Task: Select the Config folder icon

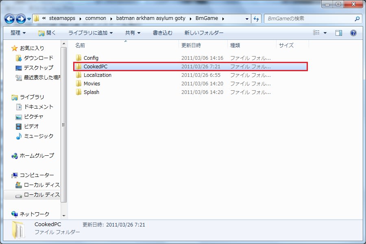Action: pos(78,58)
